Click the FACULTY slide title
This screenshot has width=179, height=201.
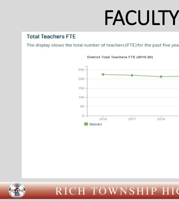[x=141, y=18]
